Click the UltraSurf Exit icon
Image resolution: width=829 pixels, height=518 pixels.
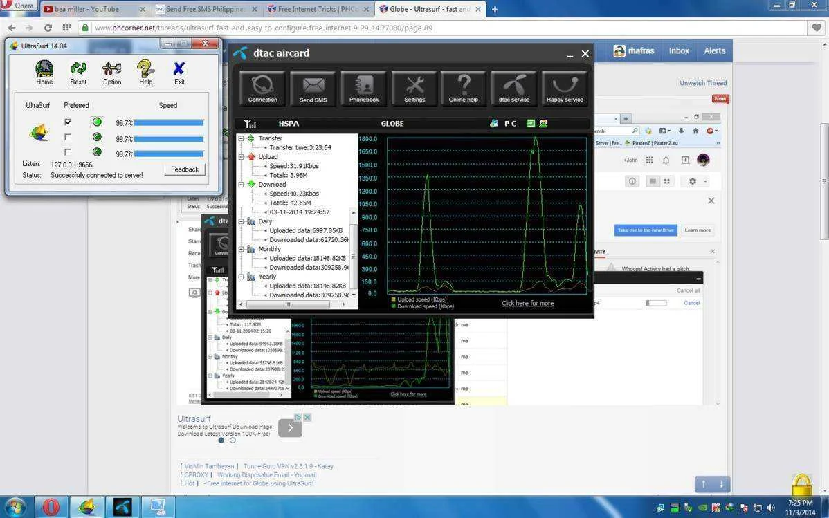click(179, 72)
